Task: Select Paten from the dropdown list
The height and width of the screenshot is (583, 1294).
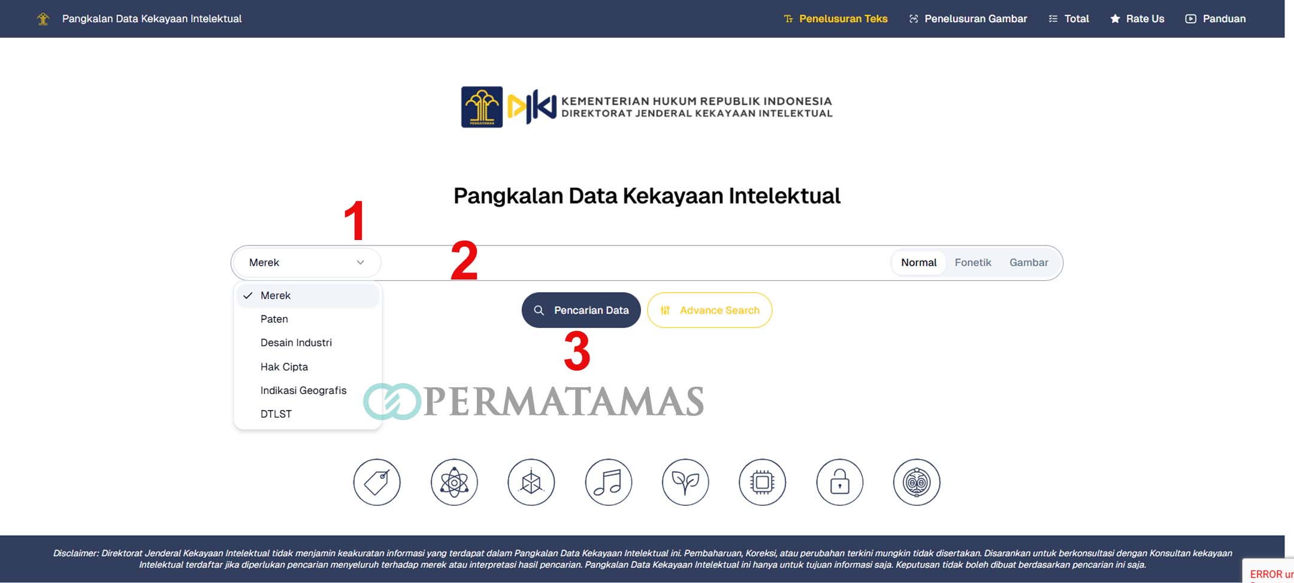Action: tap(274, 318)
